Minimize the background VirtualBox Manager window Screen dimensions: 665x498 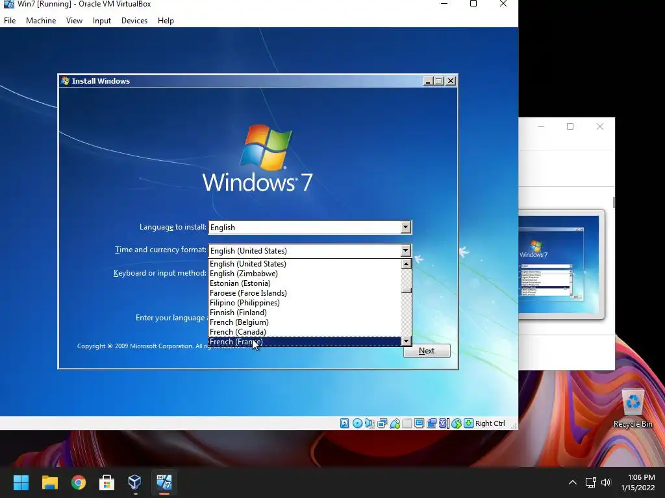tap(541, 126)
